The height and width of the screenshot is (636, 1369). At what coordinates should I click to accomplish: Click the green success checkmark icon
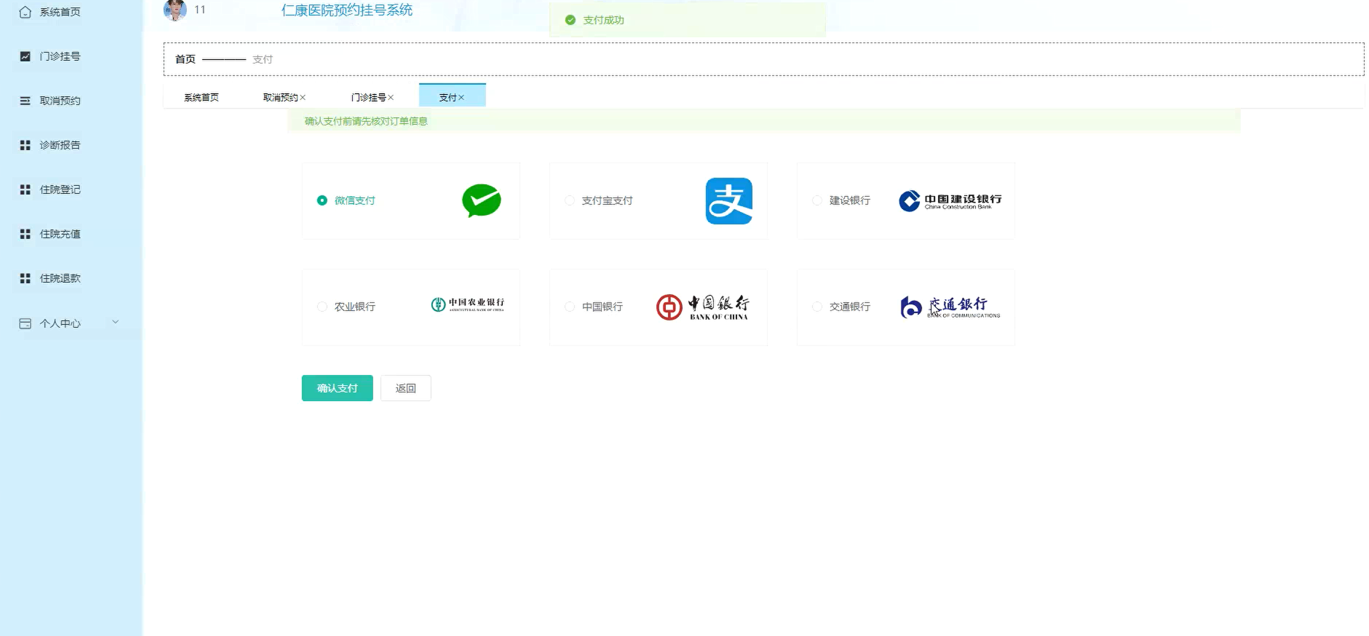pos(570,20)
